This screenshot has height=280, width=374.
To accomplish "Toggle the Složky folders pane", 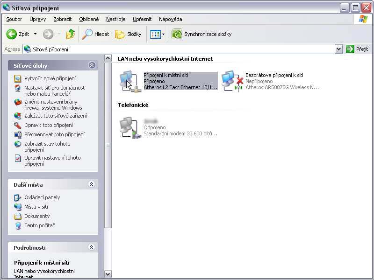I will tap(128, 34).
